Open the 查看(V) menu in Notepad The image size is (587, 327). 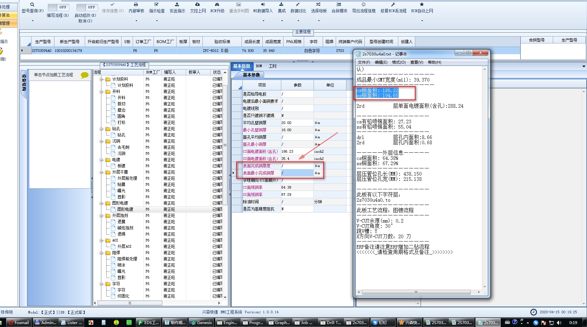(417, 62)
